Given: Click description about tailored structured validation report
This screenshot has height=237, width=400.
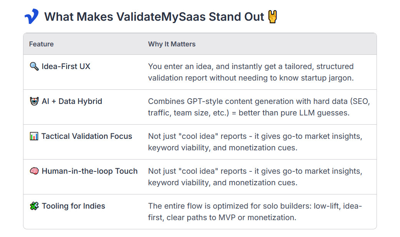Looking at the screenshot, I should [251, 72].
